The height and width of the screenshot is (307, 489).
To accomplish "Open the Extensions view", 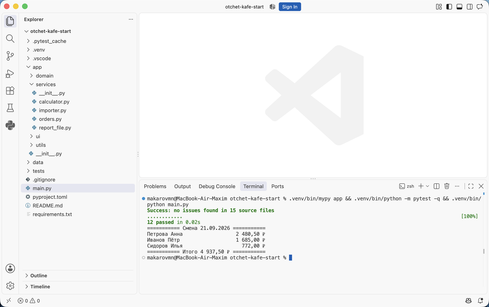I will click(x=10, y=91).
